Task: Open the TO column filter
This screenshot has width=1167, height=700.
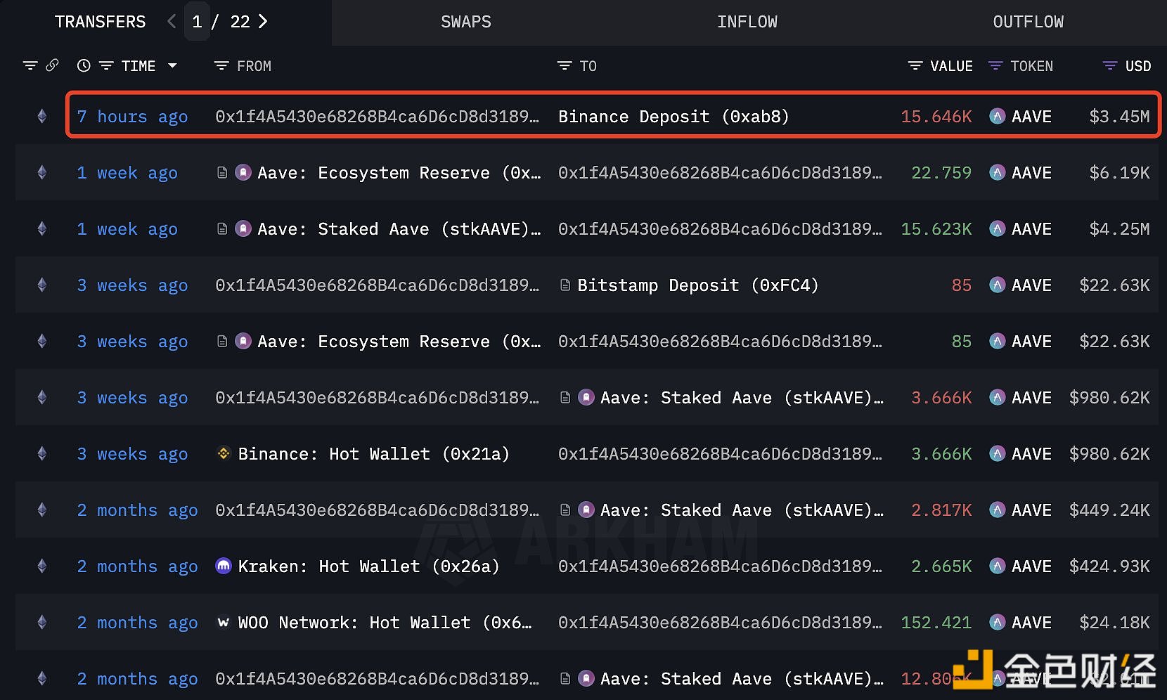Action: tap(565, 65)
